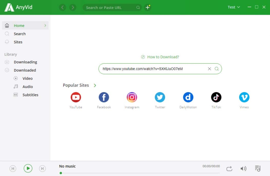Toggle the repeat playback mode
This screenshot has height=176, width=270.
pyautogui.click(x=229, y=169)
